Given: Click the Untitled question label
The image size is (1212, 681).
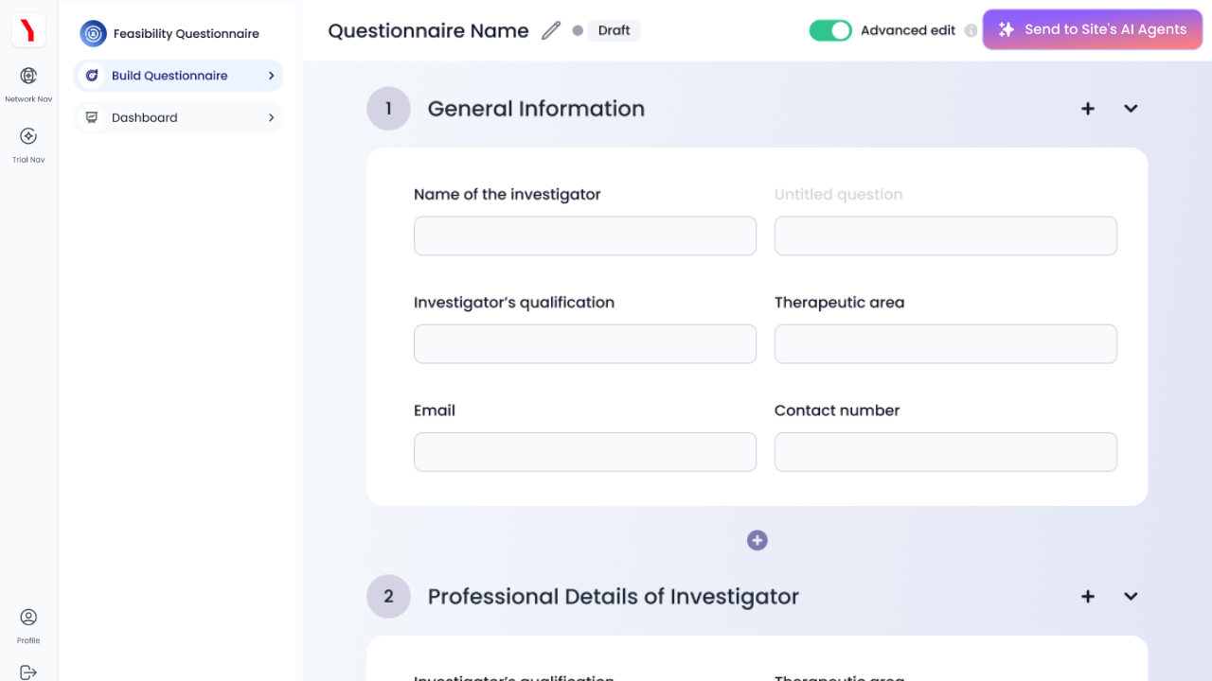Looking at the screenshot, I should point(838,195).
